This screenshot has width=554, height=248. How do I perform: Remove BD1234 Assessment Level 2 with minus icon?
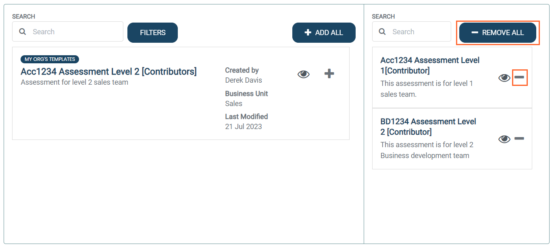[519, 139]
